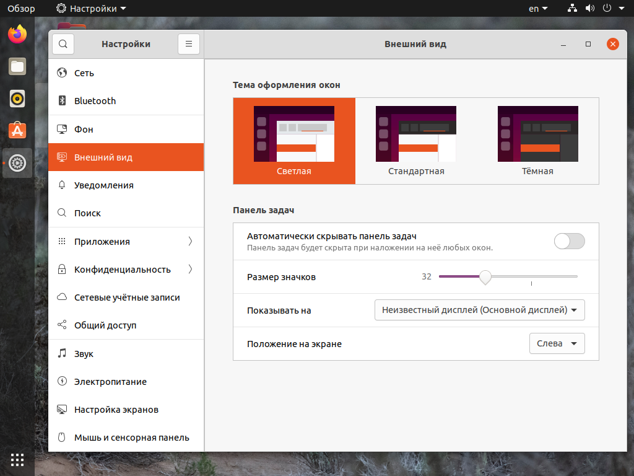The height and width of the screenshot is (476, 634).
Task: Select the Светлая window theme
Action: point(294,141)
